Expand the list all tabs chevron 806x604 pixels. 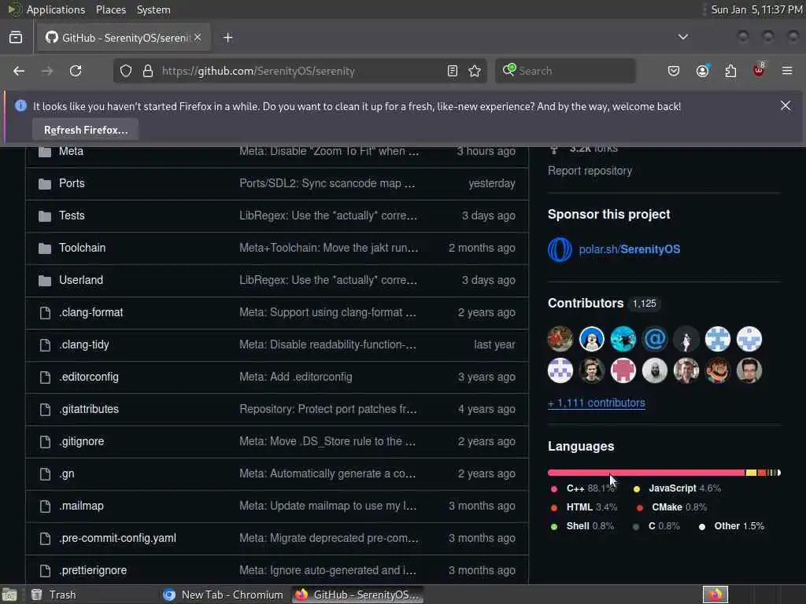(683, 37)
